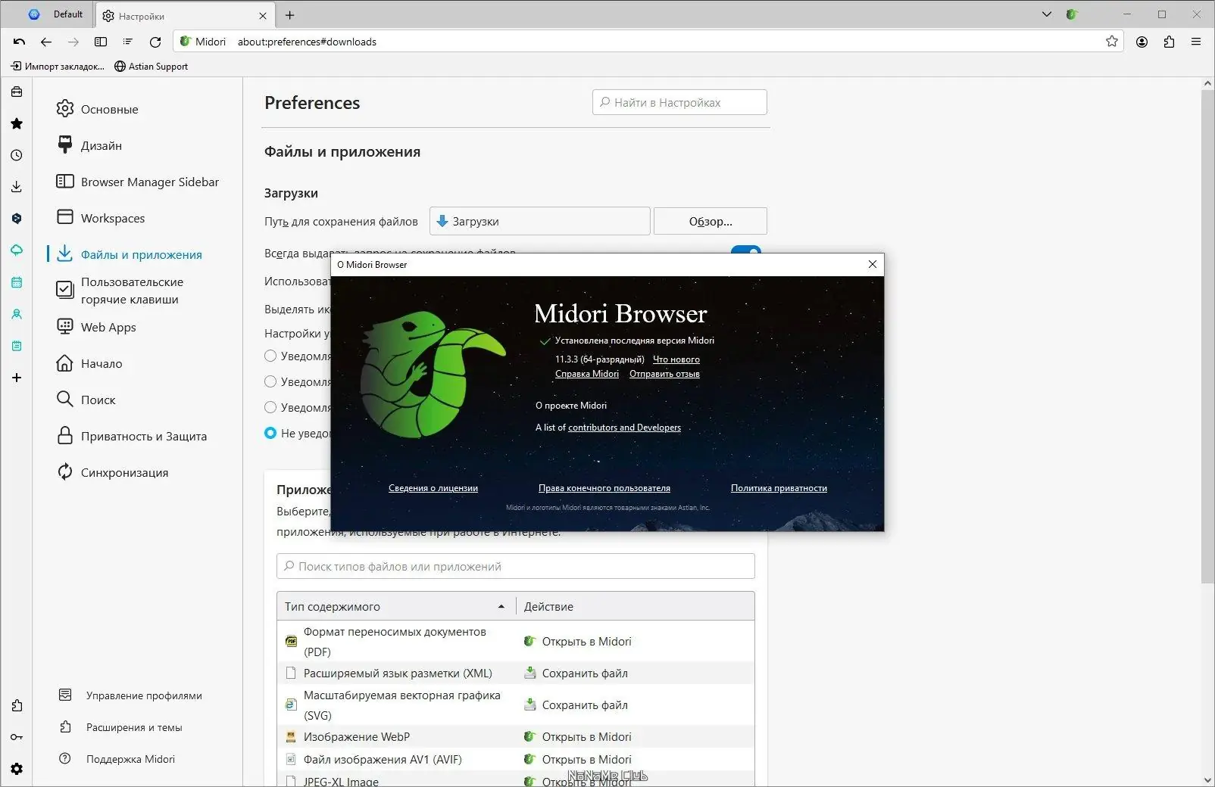The width and height of the screenshot is (1215, 787).
Task: Open Политика приватности link
Action: [779, 488]
